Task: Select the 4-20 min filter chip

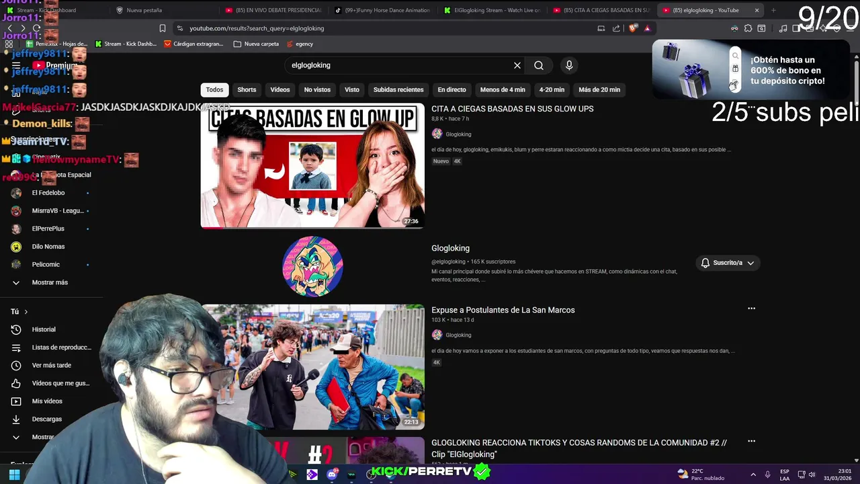Action: [552, 89]
